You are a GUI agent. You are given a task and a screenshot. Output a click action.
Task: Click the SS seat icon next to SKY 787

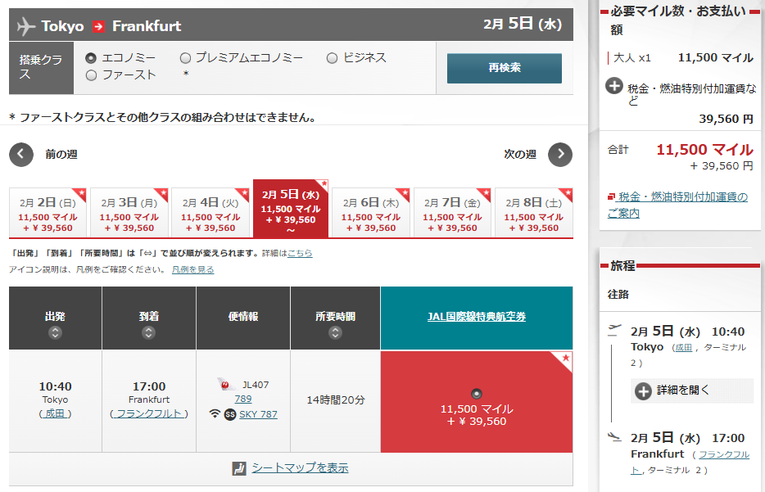pos(230,414)
